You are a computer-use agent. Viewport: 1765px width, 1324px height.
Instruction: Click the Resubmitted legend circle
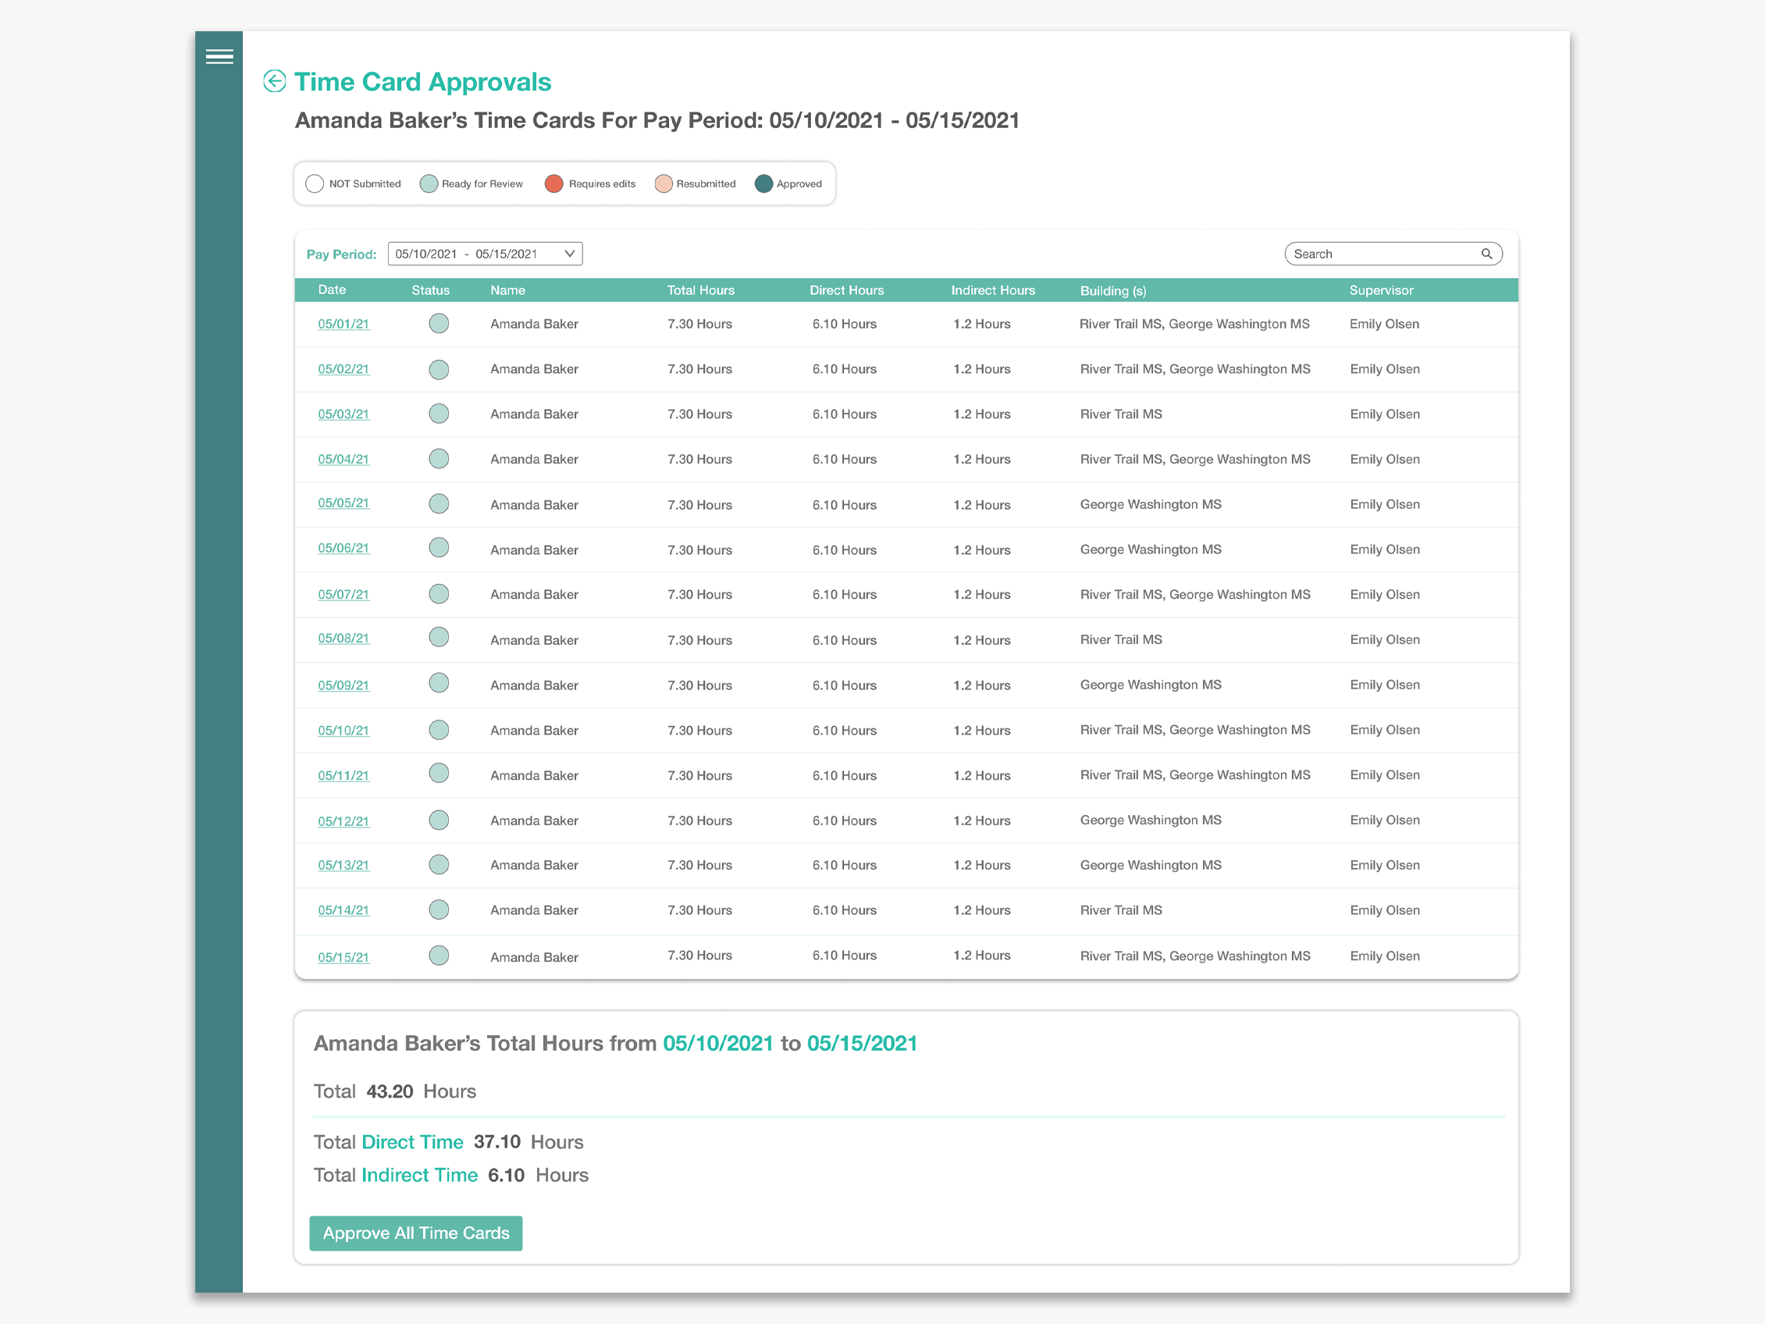[x=663, y=183]
